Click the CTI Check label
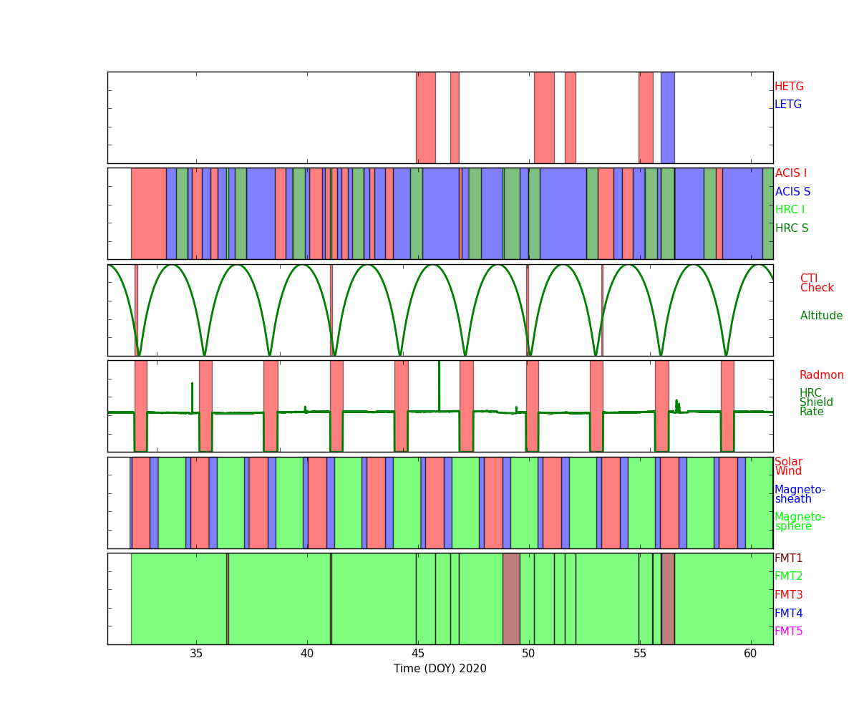The height and width of the screenshot is (716, 859). coord(817,284)
